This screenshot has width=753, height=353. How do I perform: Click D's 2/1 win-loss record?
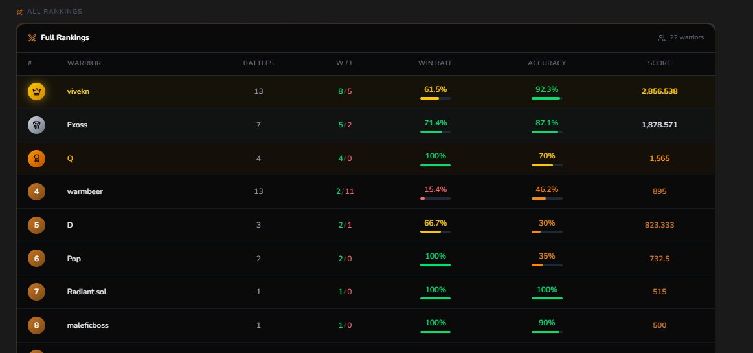pos(345,225)
